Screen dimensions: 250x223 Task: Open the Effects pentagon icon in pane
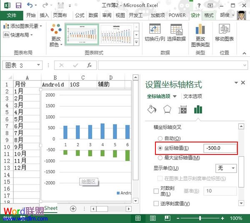coord(167,109)
